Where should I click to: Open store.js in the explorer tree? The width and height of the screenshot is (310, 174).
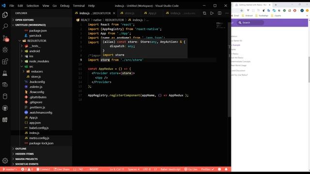36,77
